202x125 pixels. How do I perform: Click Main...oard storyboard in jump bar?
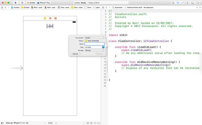tap(37, 7)
